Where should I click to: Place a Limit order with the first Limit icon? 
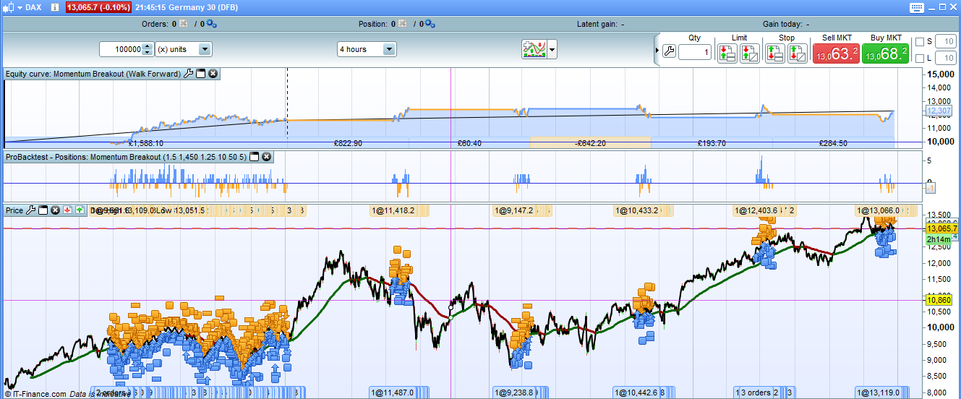(x=727, y=53)
